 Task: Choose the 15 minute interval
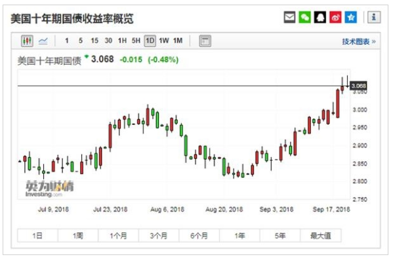94,41
